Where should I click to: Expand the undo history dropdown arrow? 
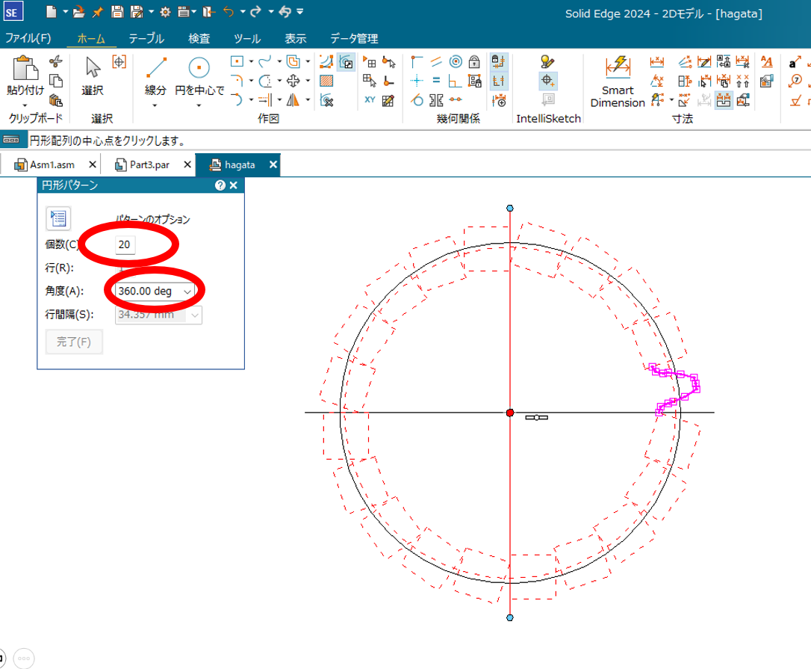[x=243, y=12]
